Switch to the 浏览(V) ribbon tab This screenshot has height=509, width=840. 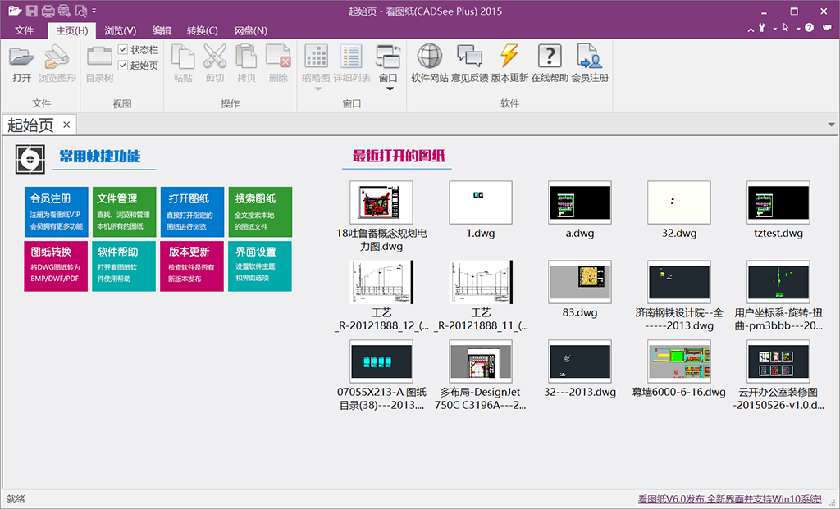point(120,30)
